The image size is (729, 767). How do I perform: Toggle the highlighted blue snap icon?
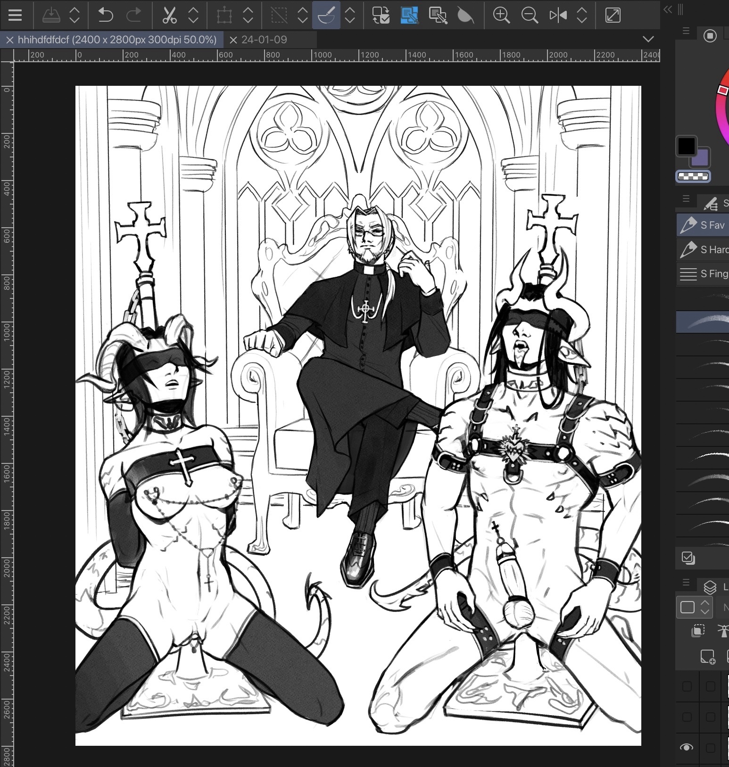[409, 15]
